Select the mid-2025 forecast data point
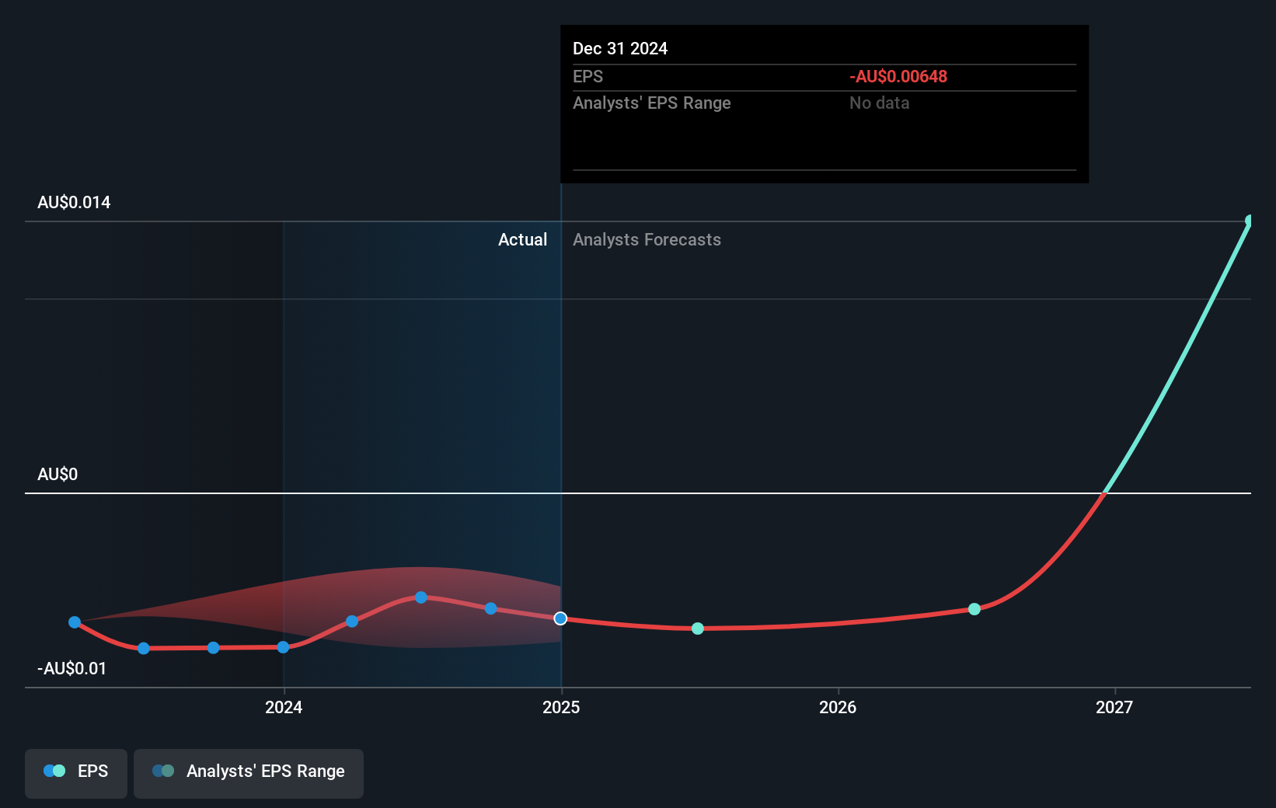The height and width of the screenshot is (808, 1276). point(698,629)
